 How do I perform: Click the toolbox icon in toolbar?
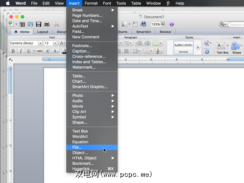pyautogui.click(x=135, y=24)
